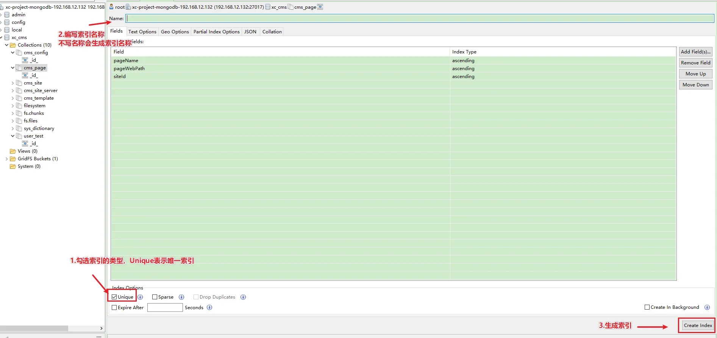This screenshot has width=717, height=338.
Task: Click the info icon after Seconds
Action: coord(209,307)
